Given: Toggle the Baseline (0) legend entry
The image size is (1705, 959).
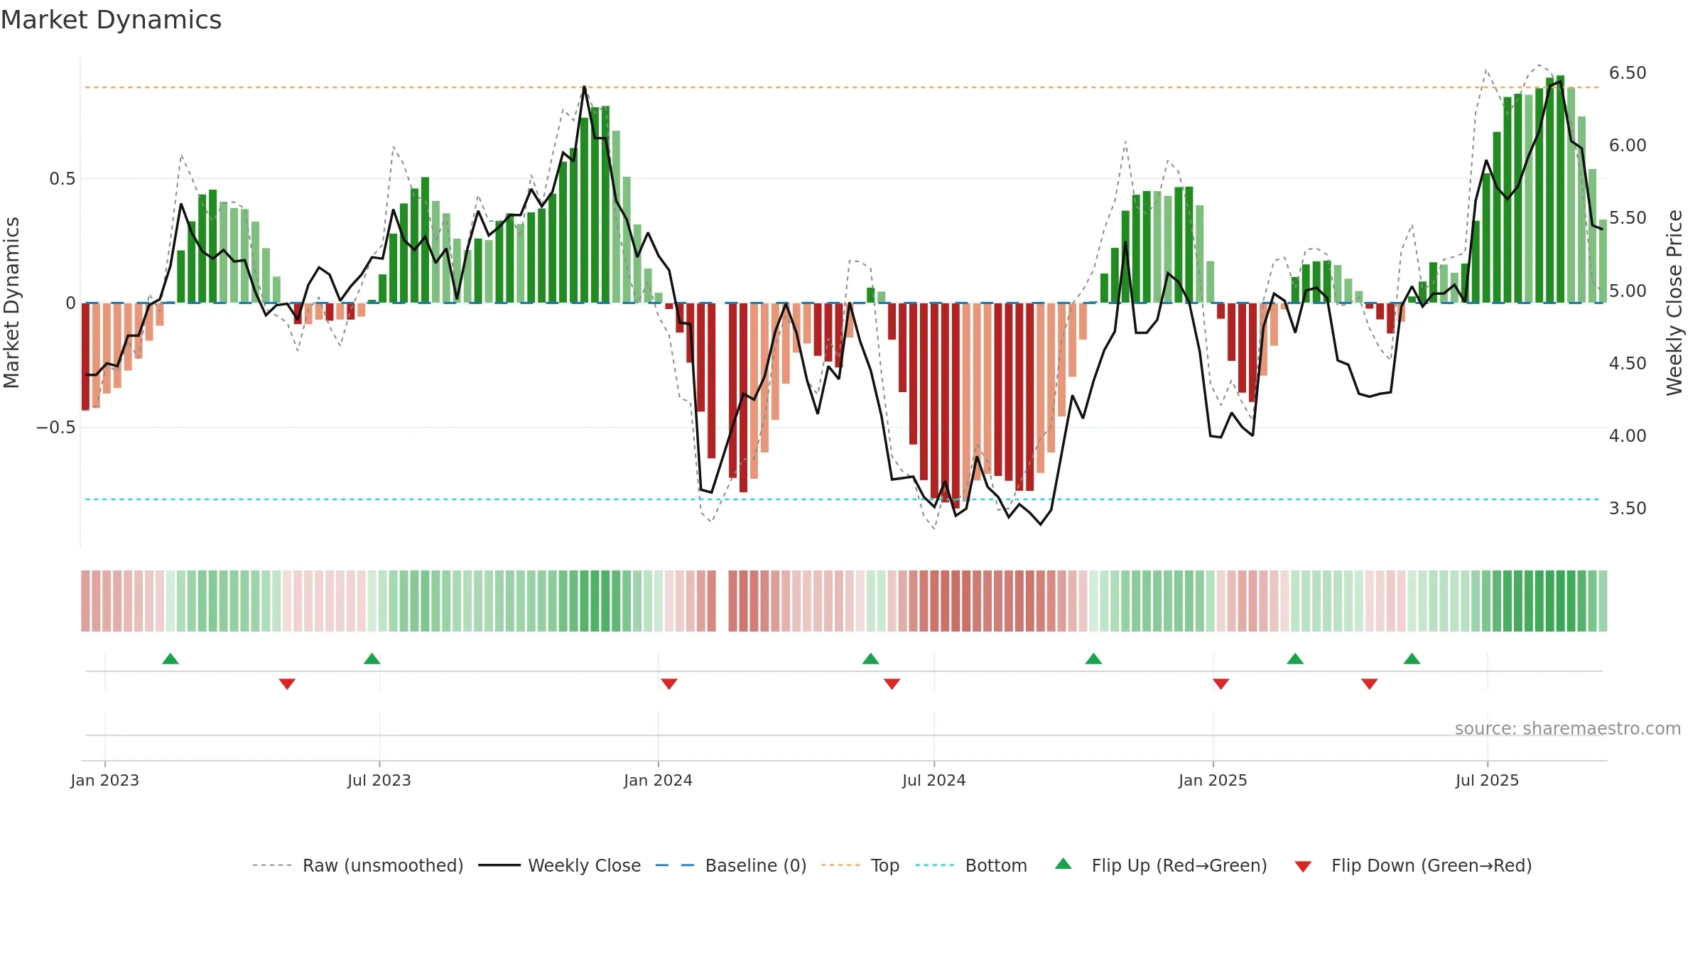Looking at the screenshot, I should click(731, 865).
